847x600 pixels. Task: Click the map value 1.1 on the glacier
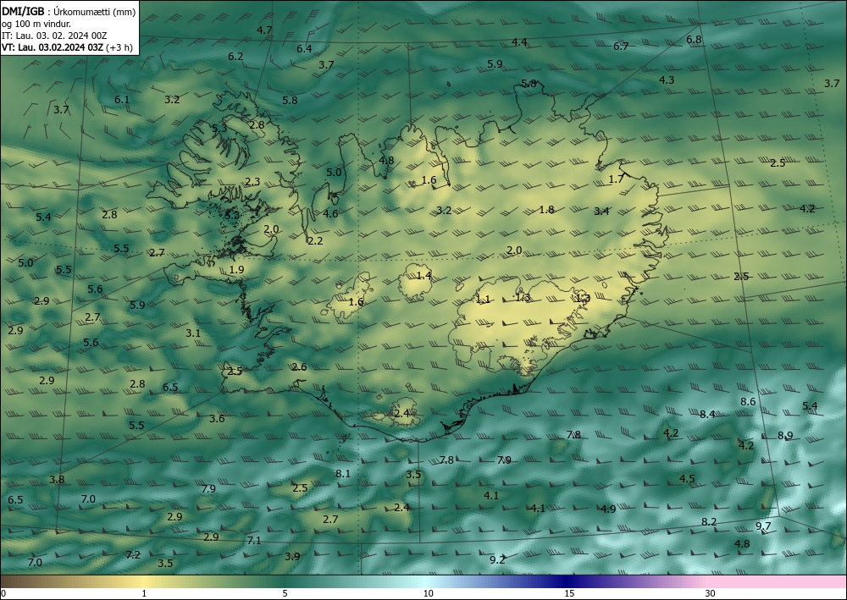click(483, 299)
